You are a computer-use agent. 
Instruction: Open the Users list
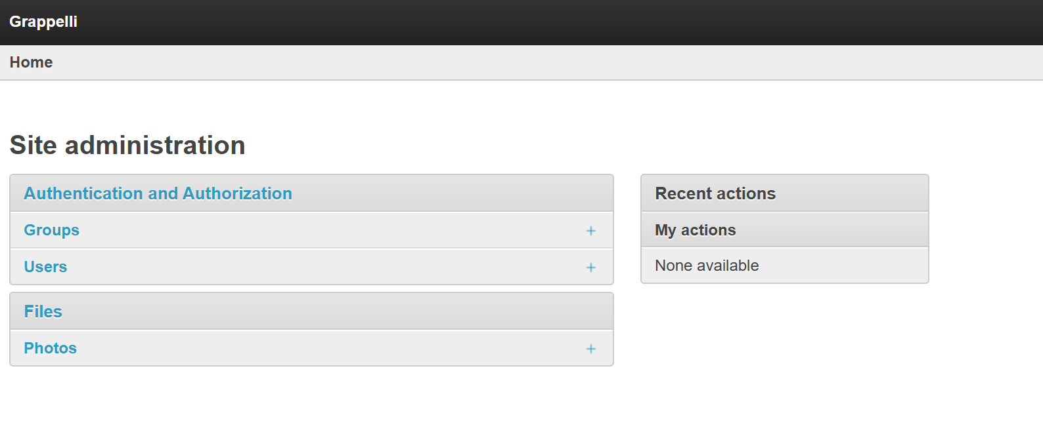tap(45, 267)
